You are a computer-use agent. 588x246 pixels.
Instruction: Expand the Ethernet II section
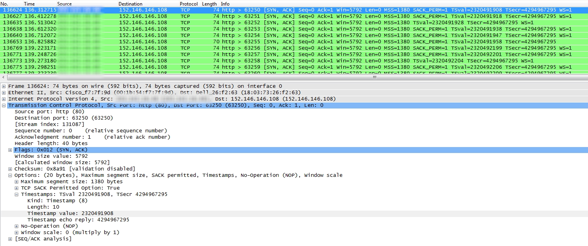[4, 93]
